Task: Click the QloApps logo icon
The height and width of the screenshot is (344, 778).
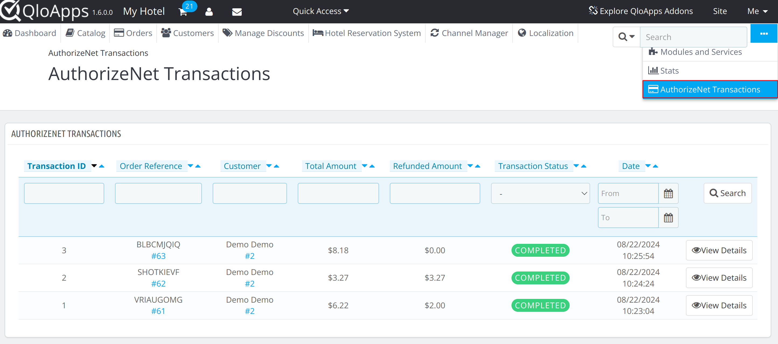Action: (10, 11)
